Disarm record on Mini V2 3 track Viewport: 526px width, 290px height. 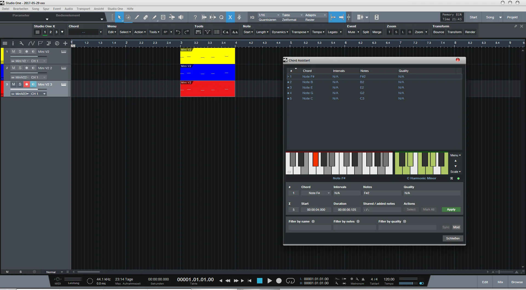[27, 84]
